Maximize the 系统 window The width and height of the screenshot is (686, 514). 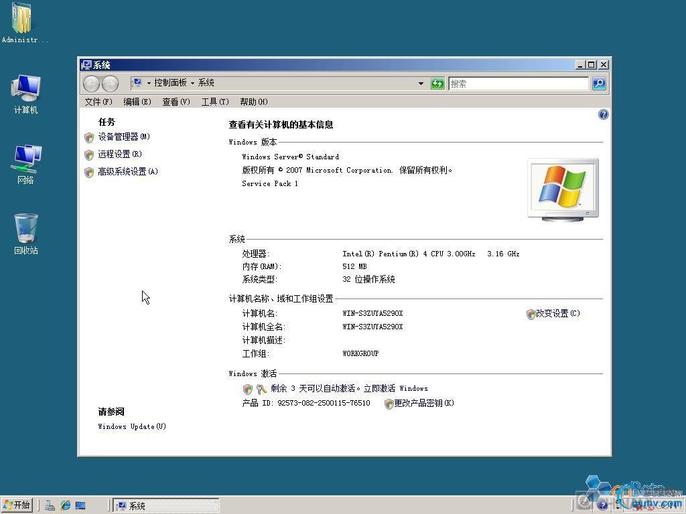591,65
